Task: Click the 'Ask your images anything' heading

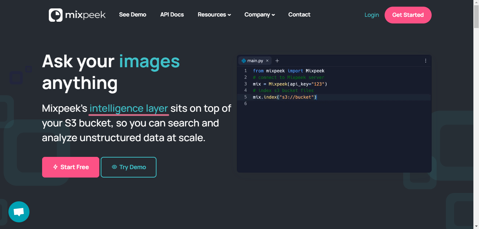Action: click(x=111, y=72)
